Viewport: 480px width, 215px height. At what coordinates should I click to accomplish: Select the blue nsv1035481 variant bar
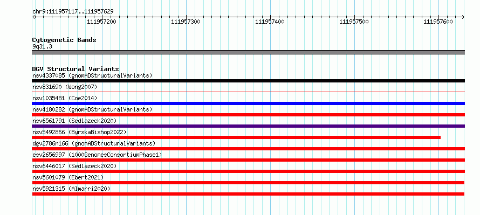coord(248,103)
